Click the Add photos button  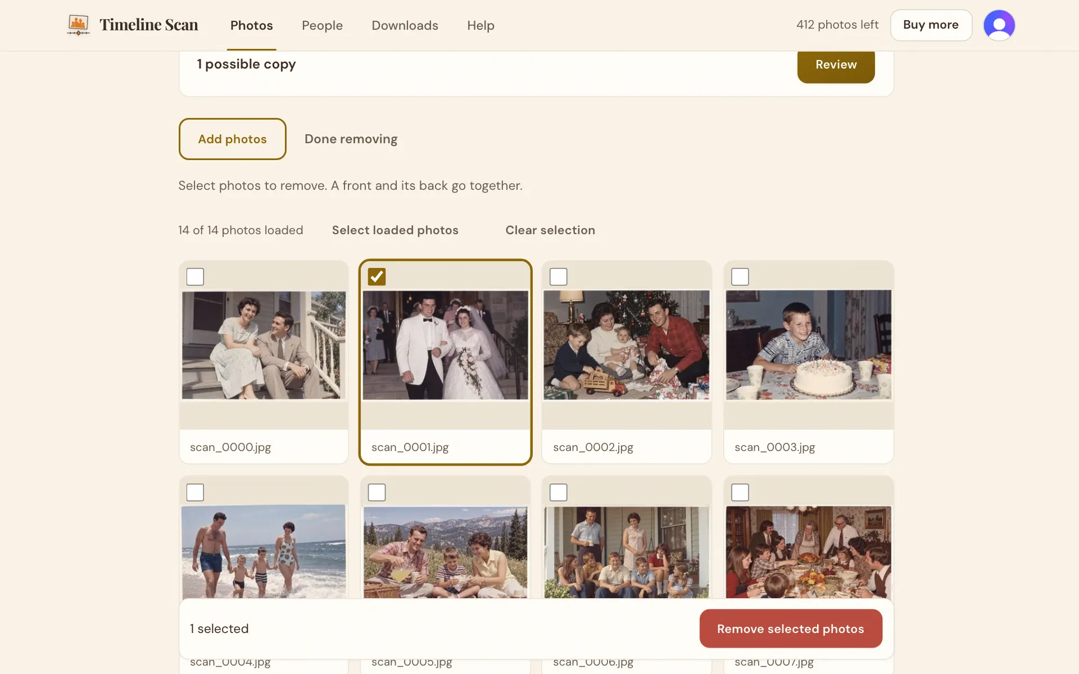(x=232, y=139)
